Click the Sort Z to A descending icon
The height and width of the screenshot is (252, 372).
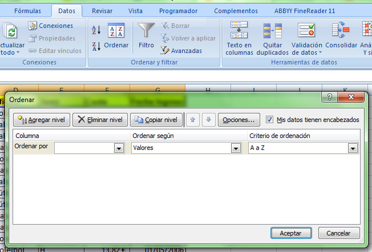click(96, 46)
